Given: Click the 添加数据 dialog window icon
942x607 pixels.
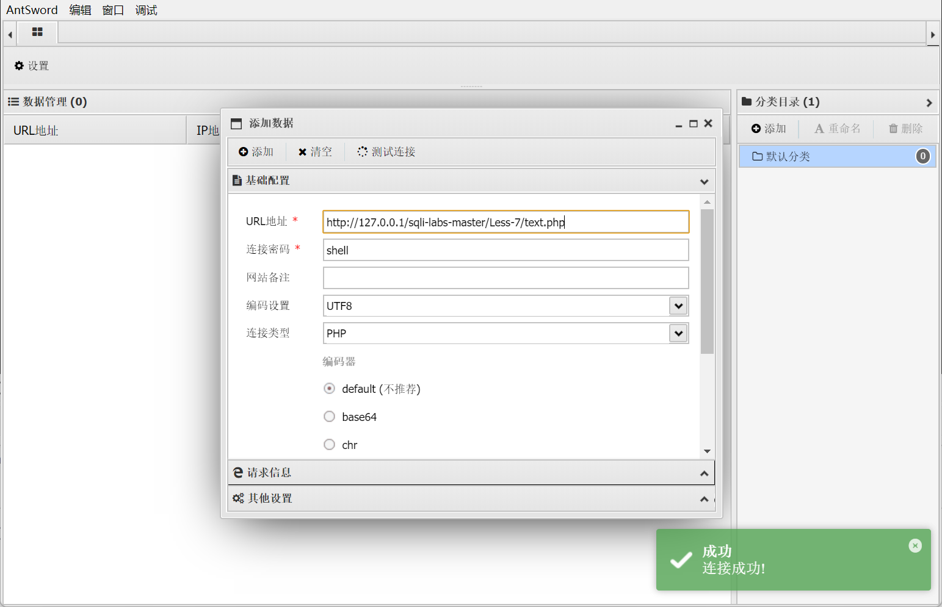Looking at the screenshot, I should [236, 124].
